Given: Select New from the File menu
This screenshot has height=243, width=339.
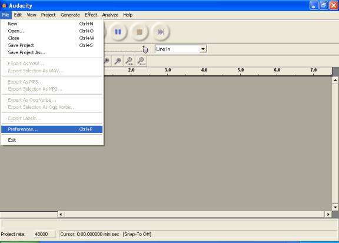Looking at the screenshot, I should pos(52,24).
